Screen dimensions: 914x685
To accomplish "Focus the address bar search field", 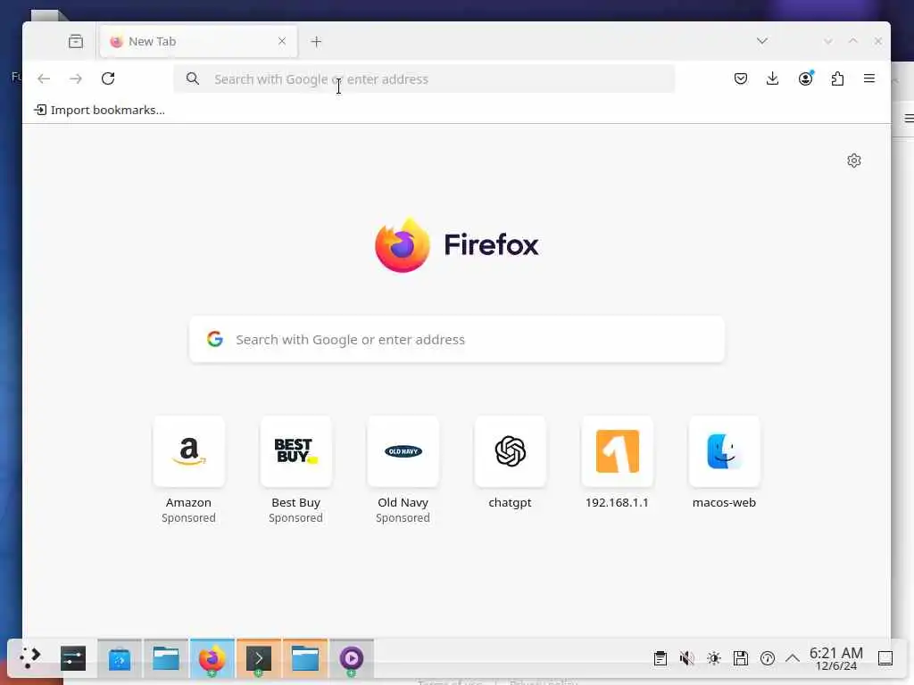I will click(424, 79).
